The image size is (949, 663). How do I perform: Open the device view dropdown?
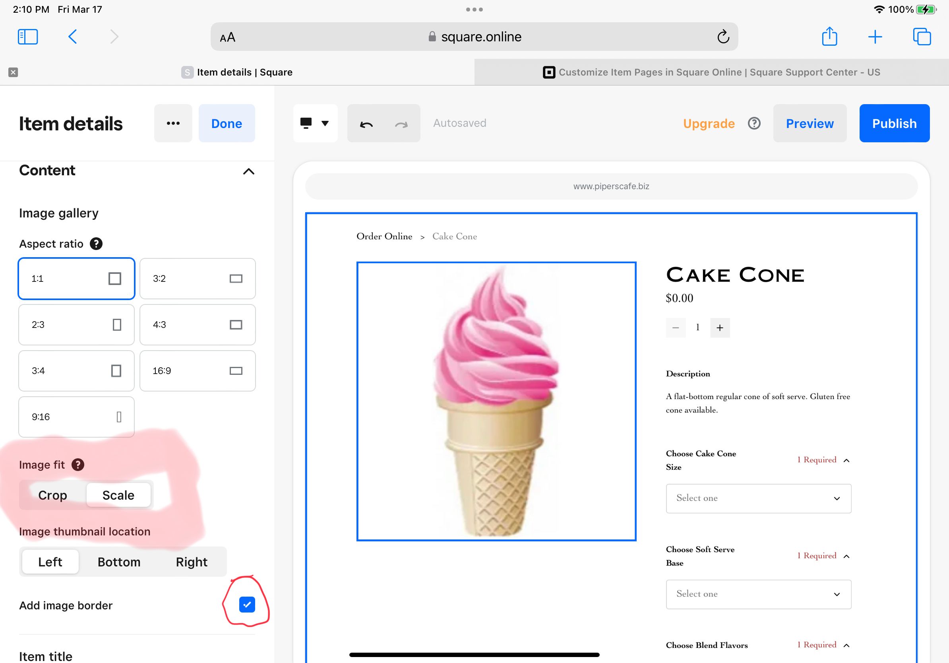tap(316, 123)
